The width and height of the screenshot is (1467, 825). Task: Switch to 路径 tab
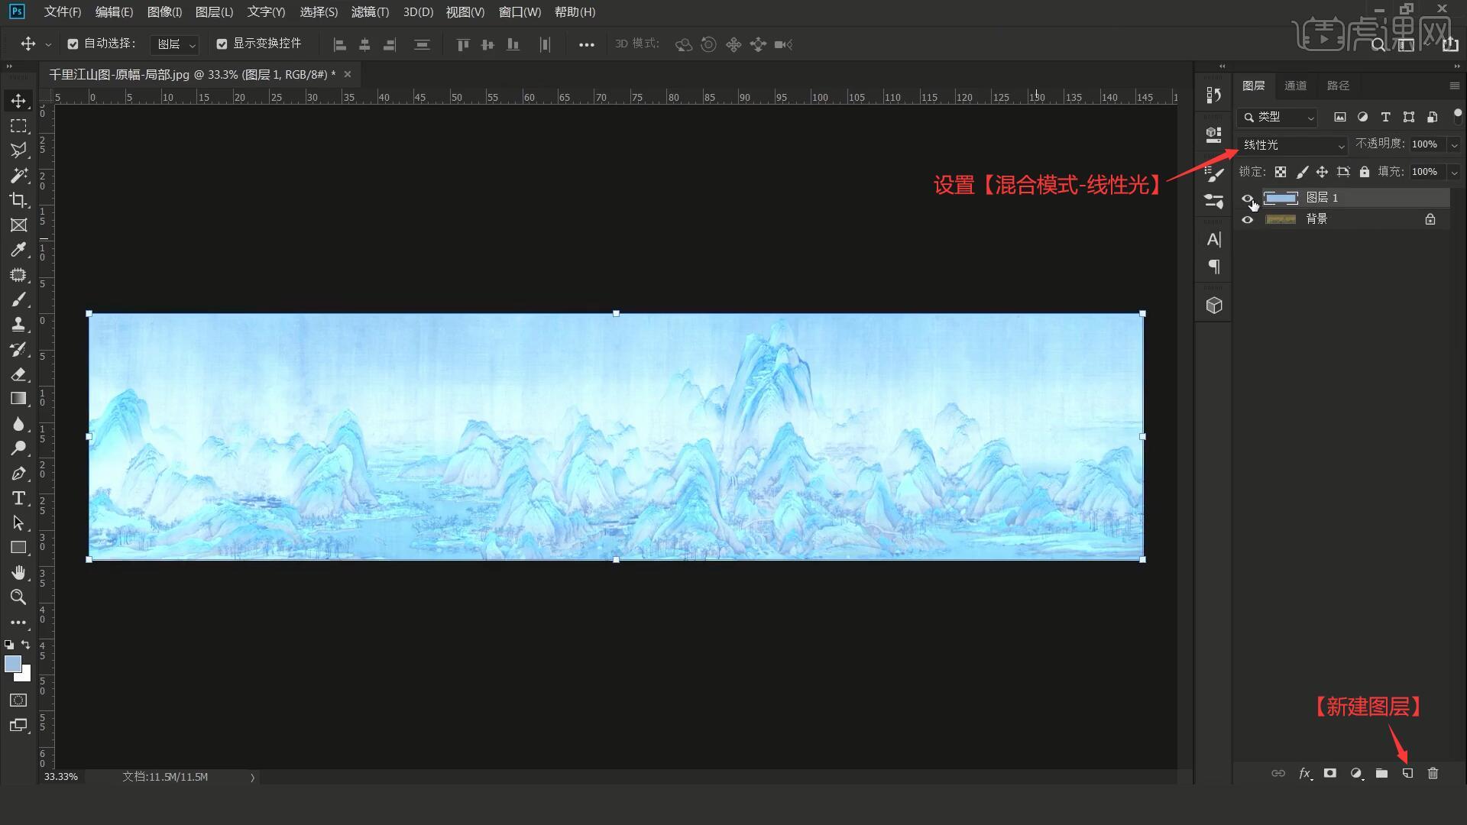click(x=1338, y=86)
